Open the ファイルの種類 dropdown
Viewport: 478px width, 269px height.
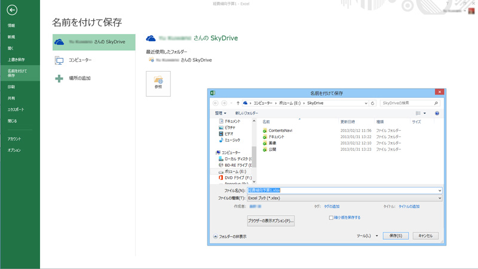(344, 198)
